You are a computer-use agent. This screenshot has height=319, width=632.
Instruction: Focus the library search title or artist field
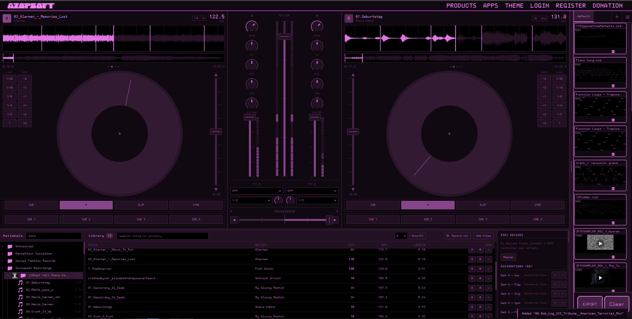[x=163, y=236]
